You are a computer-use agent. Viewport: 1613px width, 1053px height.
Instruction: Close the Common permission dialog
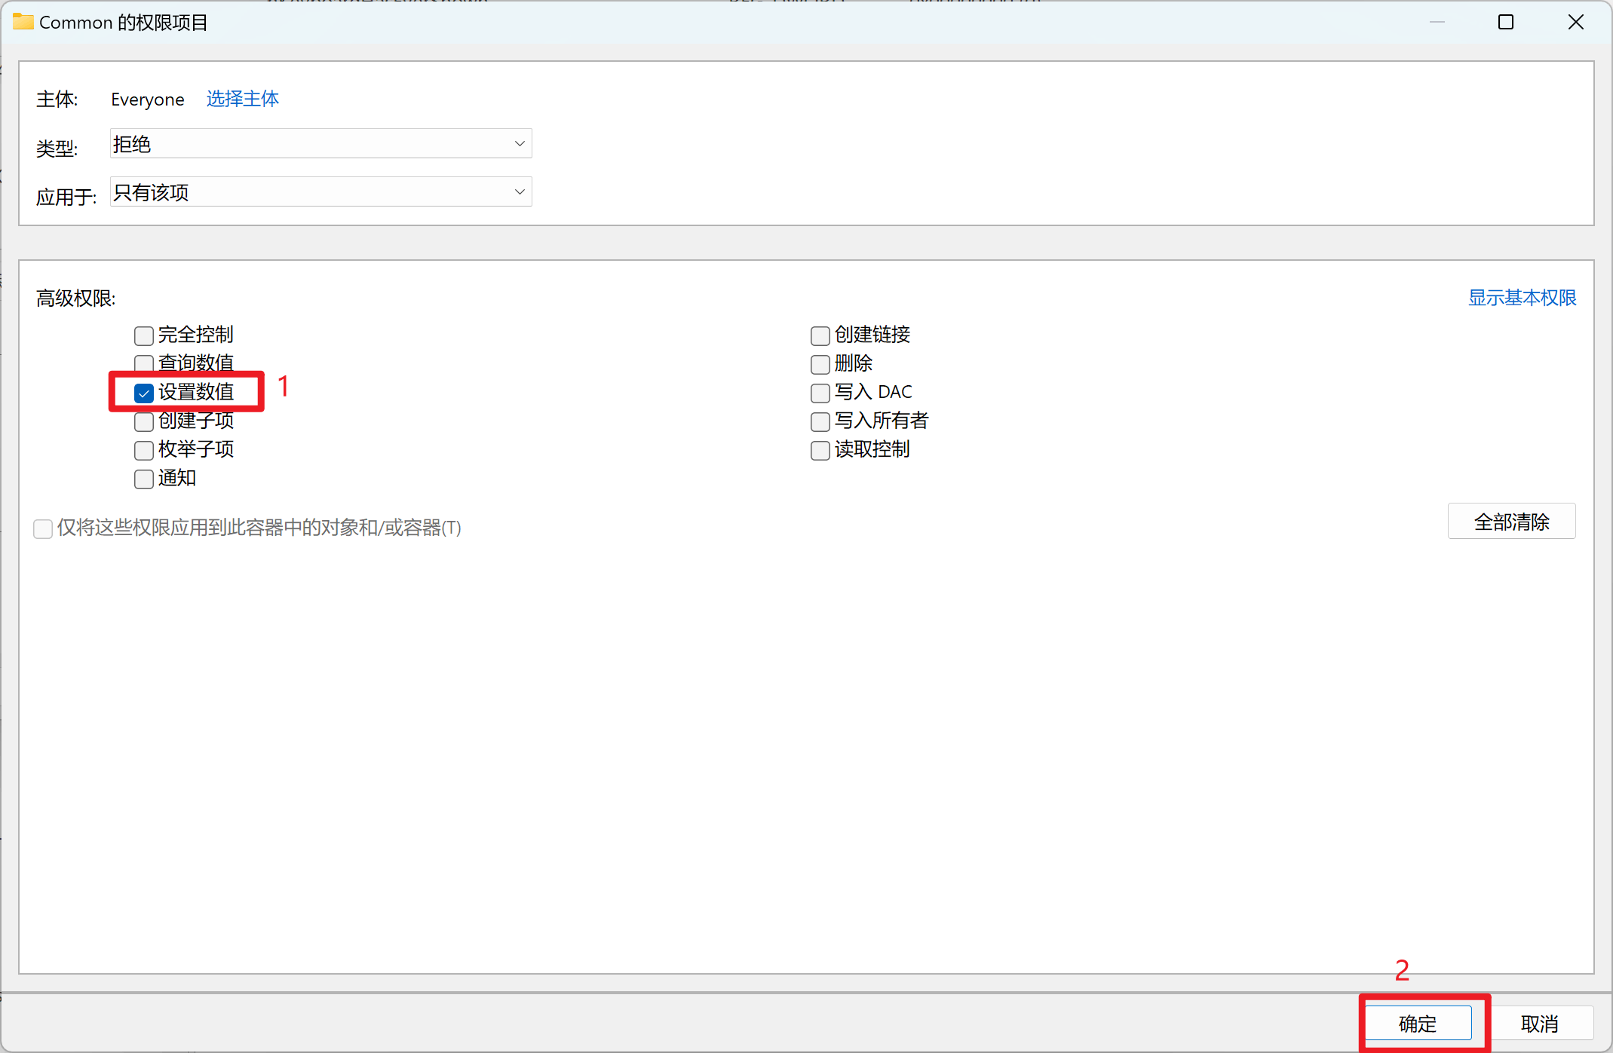click(x=1575, y=22)
